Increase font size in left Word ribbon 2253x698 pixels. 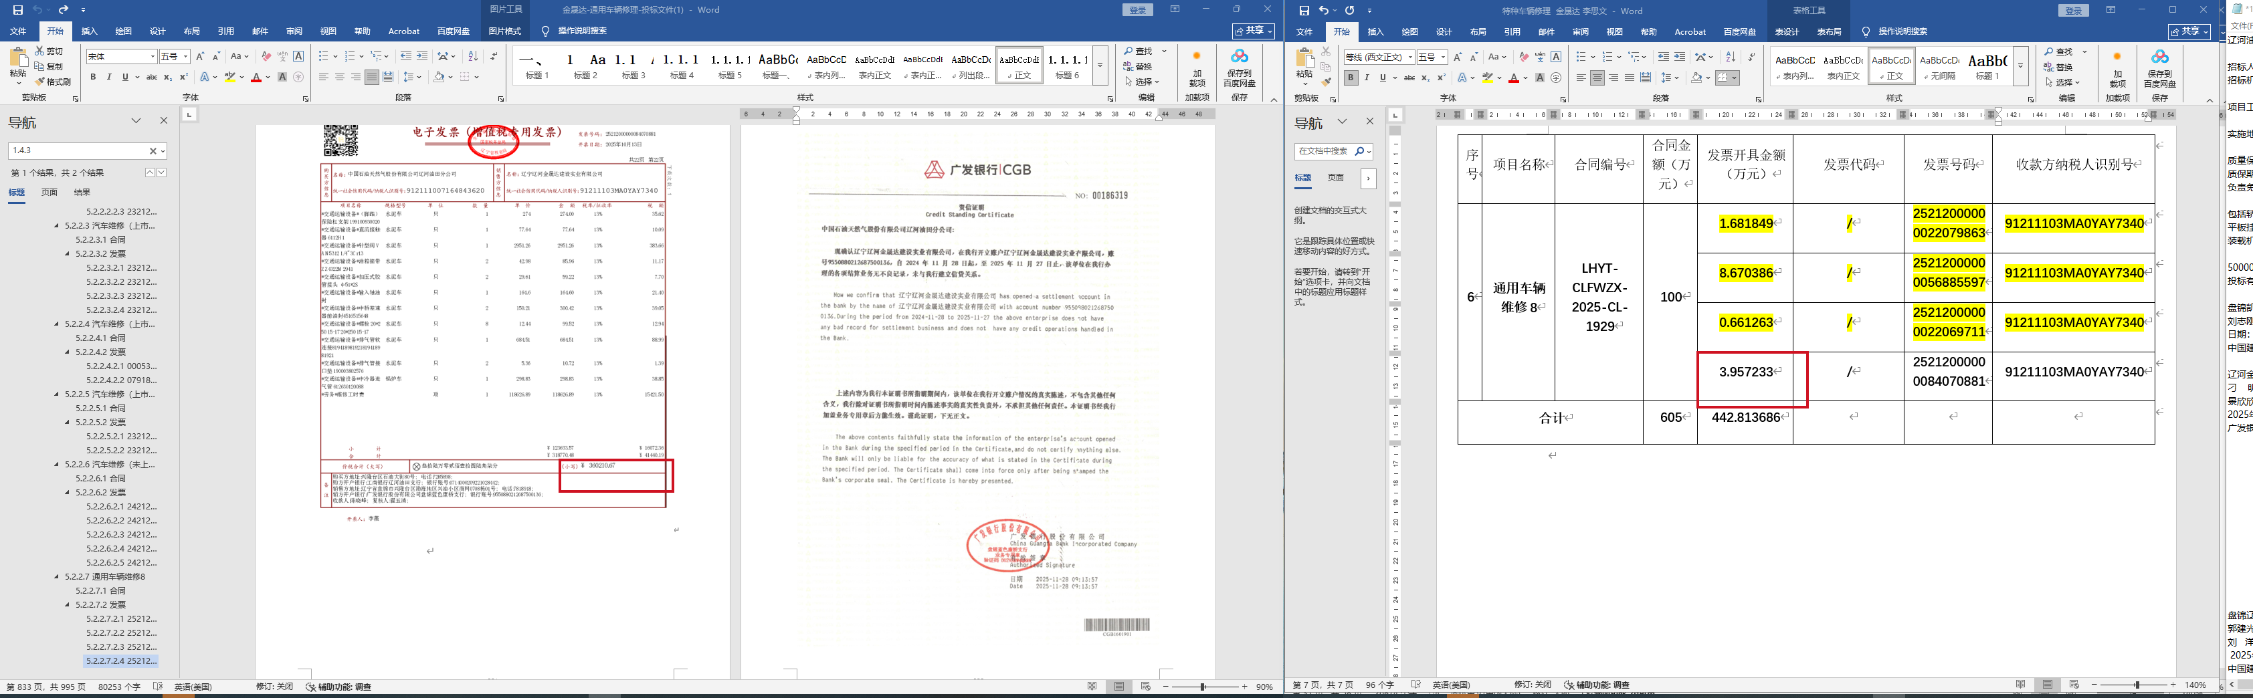[x=200, y=56]
